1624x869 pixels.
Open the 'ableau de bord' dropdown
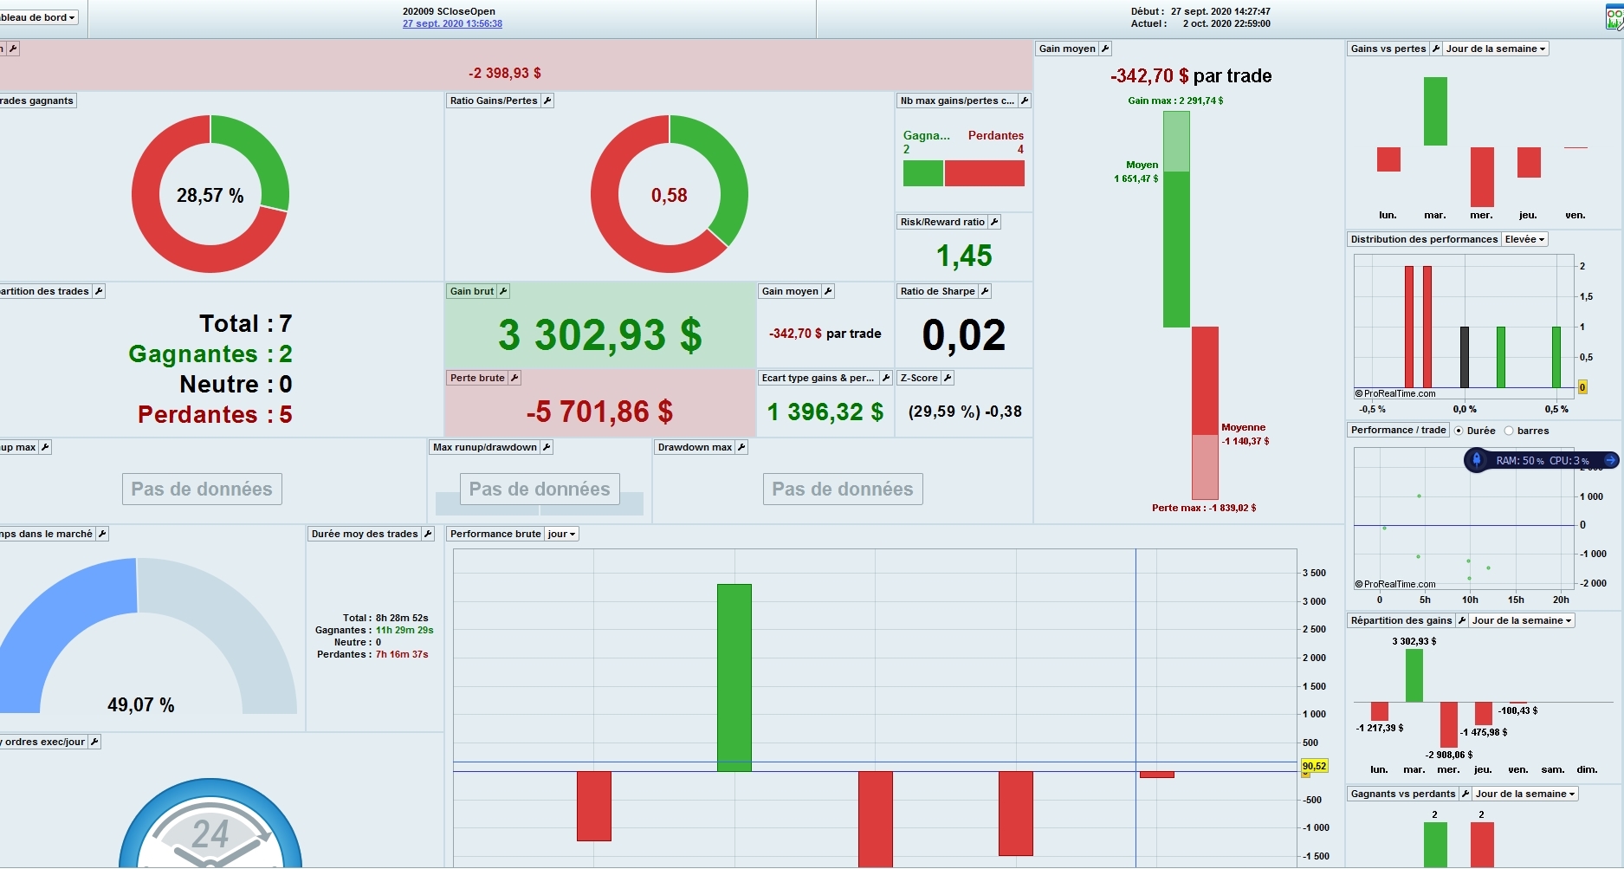tap(39, 17)
